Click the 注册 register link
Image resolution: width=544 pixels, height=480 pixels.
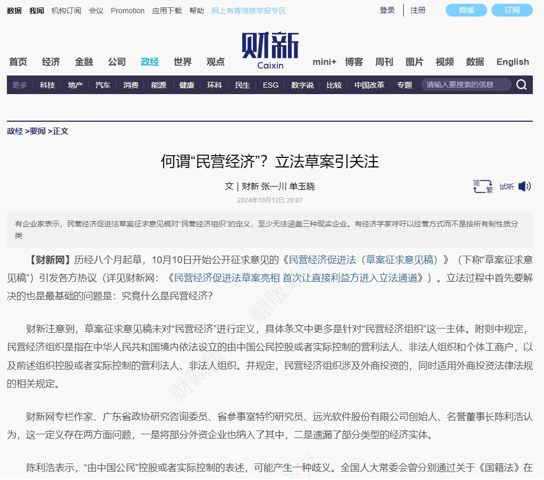point(418,10)
